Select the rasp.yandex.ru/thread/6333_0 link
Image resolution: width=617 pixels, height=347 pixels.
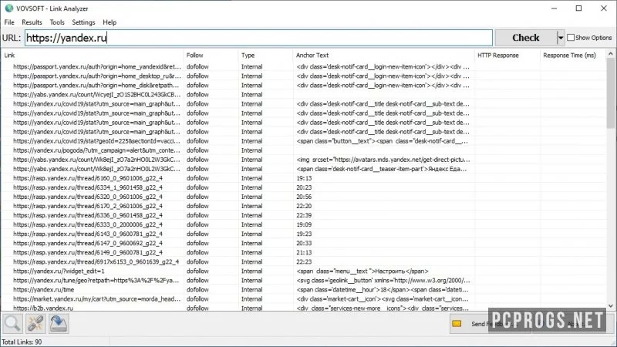(88, 224)
